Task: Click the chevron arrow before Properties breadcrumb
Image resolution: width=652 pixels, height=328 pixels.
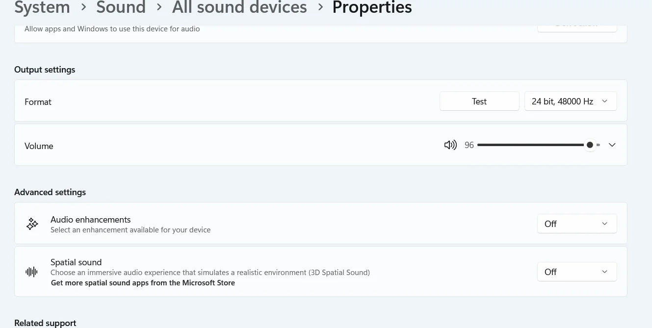Action: [320, 7]
